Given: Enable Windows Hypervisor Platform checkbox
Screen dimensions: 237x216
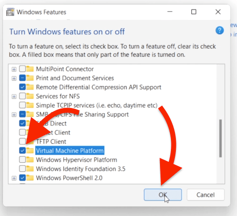Looking at the screenshot, I should 22,160.
